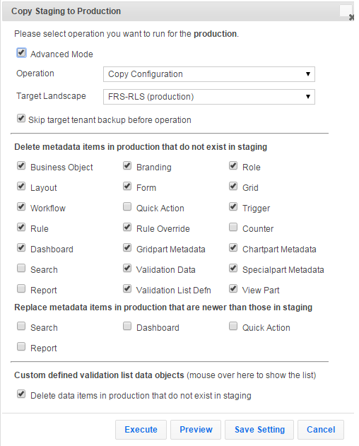Toggle Skip target tenant backup before operation

21,118
